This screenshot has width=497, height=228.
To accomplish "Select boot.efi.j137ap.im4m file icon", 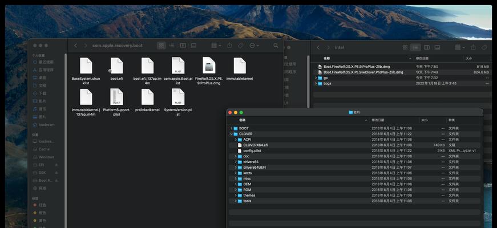I will point(147,66).
